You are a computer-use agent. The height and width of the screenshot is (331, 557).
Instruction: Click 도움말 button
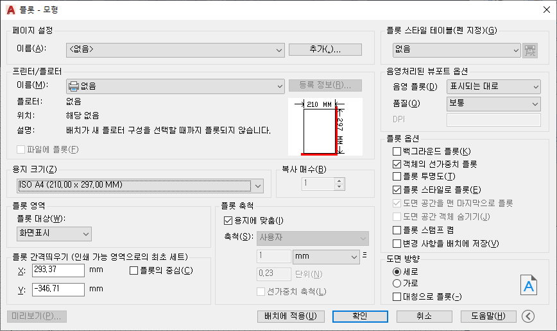click(488, 316)
